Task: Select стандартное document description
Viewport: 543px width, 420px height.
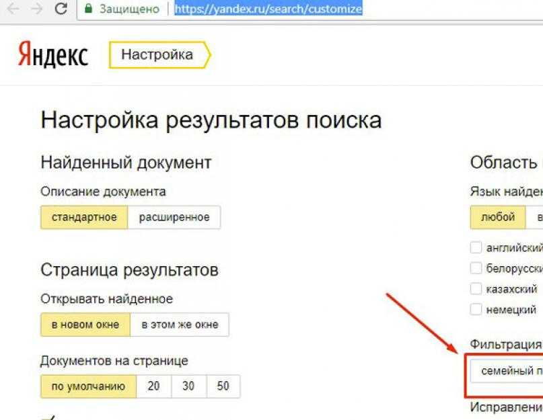Action: tap(84, 217)
